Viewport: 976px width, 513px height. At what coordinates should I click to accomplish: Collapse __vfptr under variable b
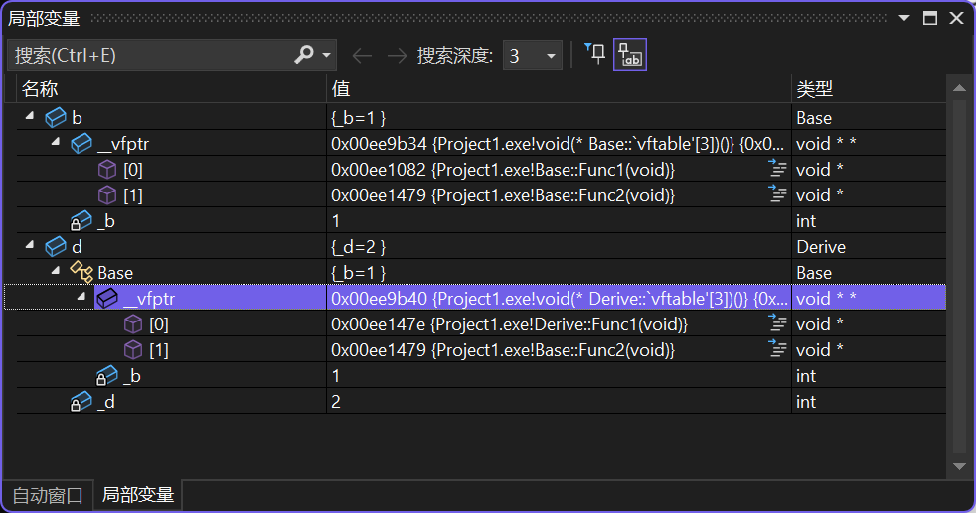pyautogui.click(x=56, y=142)
